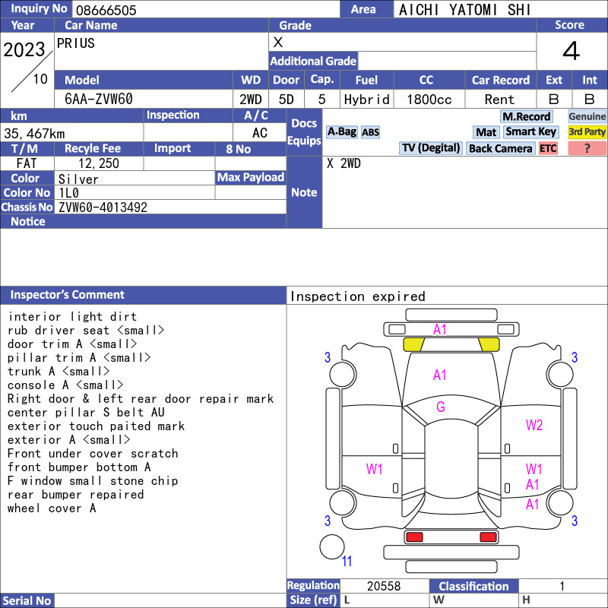Image resolution: width=608 pixels, height=608 pixels.
Task: Click the car name PRIUS
Action: point(75,43)
